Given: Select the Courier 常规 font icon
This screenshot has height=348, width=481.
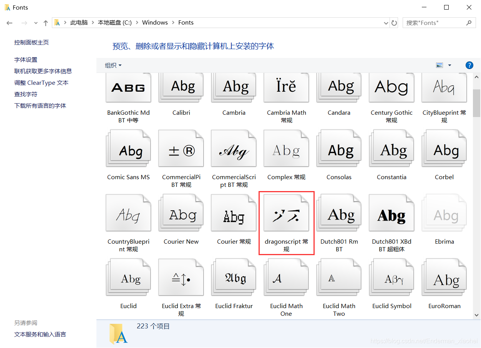Looking at the screenshot, I should pos(234,213).
